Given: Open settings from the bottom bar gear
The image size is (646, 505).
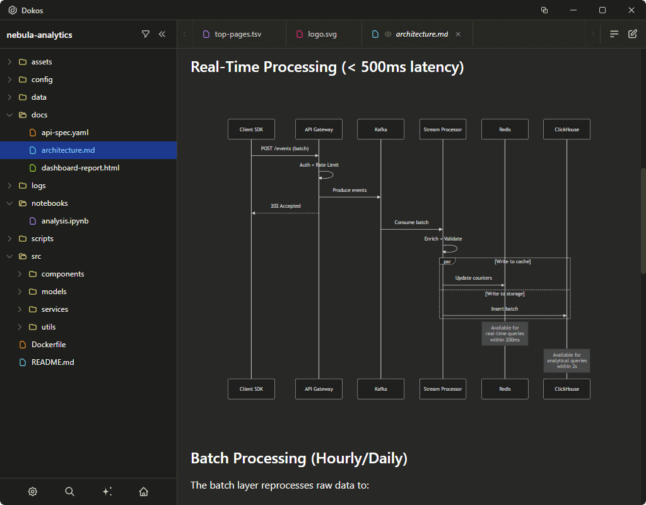Looking at the screenshot, I should pyautogui.click(x=32, y=491).
